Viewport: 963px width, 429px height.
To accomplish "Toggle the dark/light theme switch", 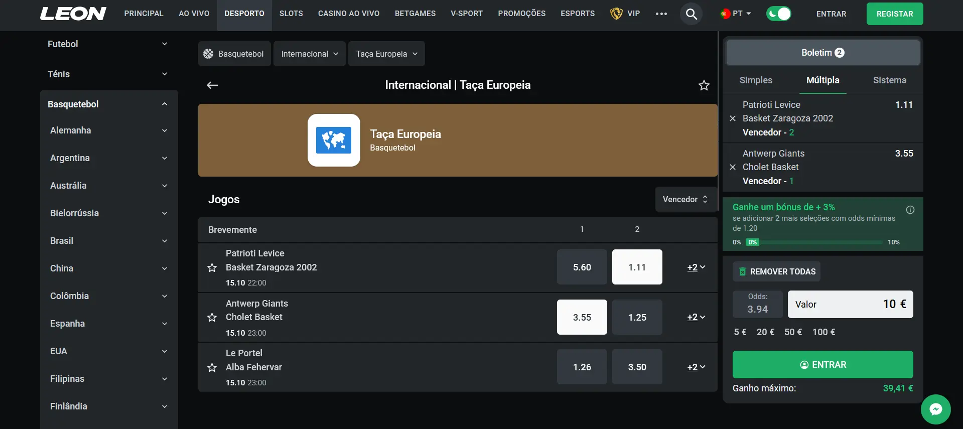I will point(778,14).
